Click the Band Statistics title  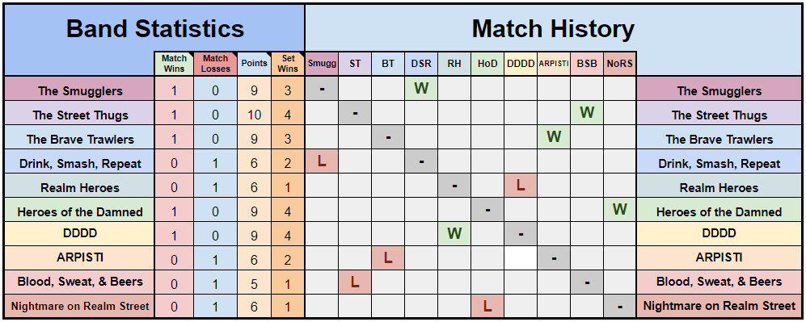click(x=154, y=28)
